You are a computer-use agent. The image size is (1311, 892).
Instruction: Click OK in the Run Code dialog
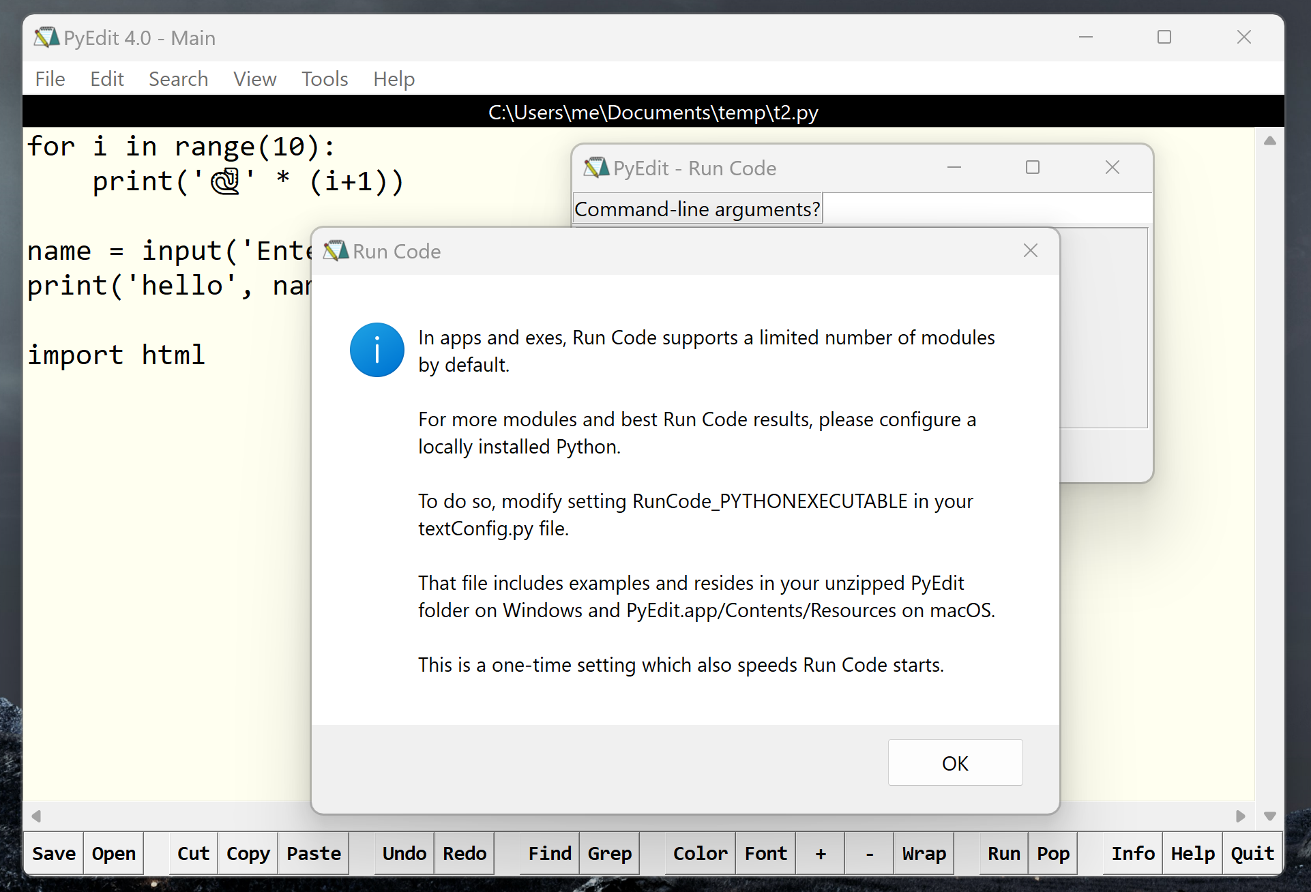(x=955, y=762)
